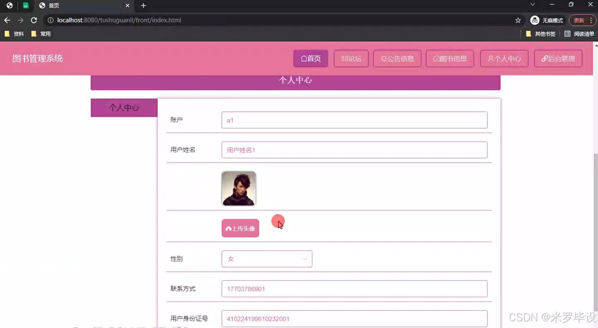The image size is (598, 328).
Task: Open the 常用 bookmarks folder
Action: tap(41, 34)
